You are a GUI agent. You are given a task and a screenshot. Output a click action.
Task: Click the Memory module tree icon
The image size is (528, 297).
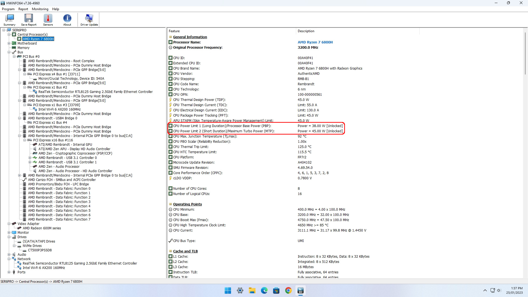14,48
